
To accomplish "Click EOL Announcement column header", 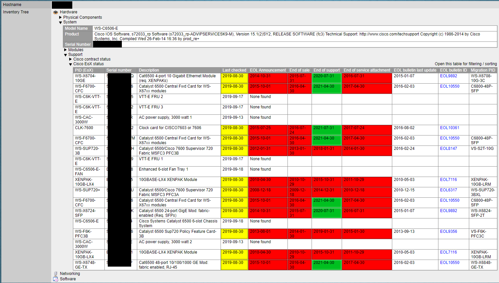I will coord(268,70).
